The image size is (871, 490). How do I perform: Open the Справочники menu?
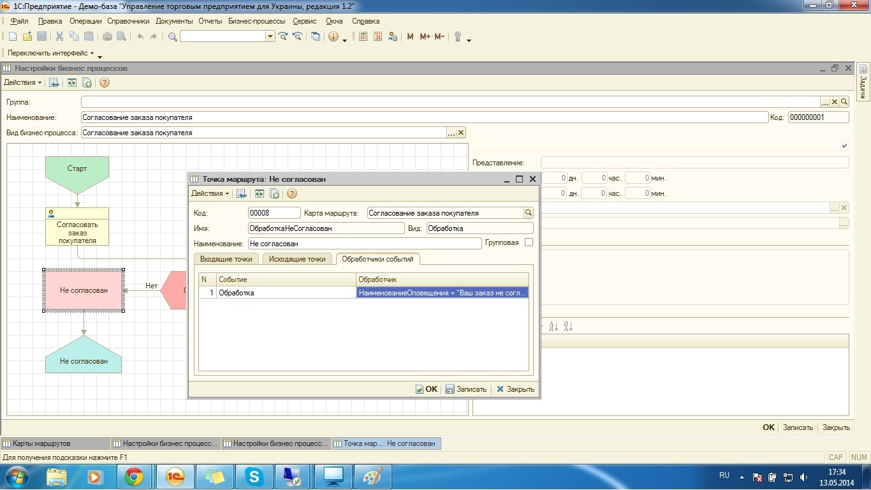128,20
